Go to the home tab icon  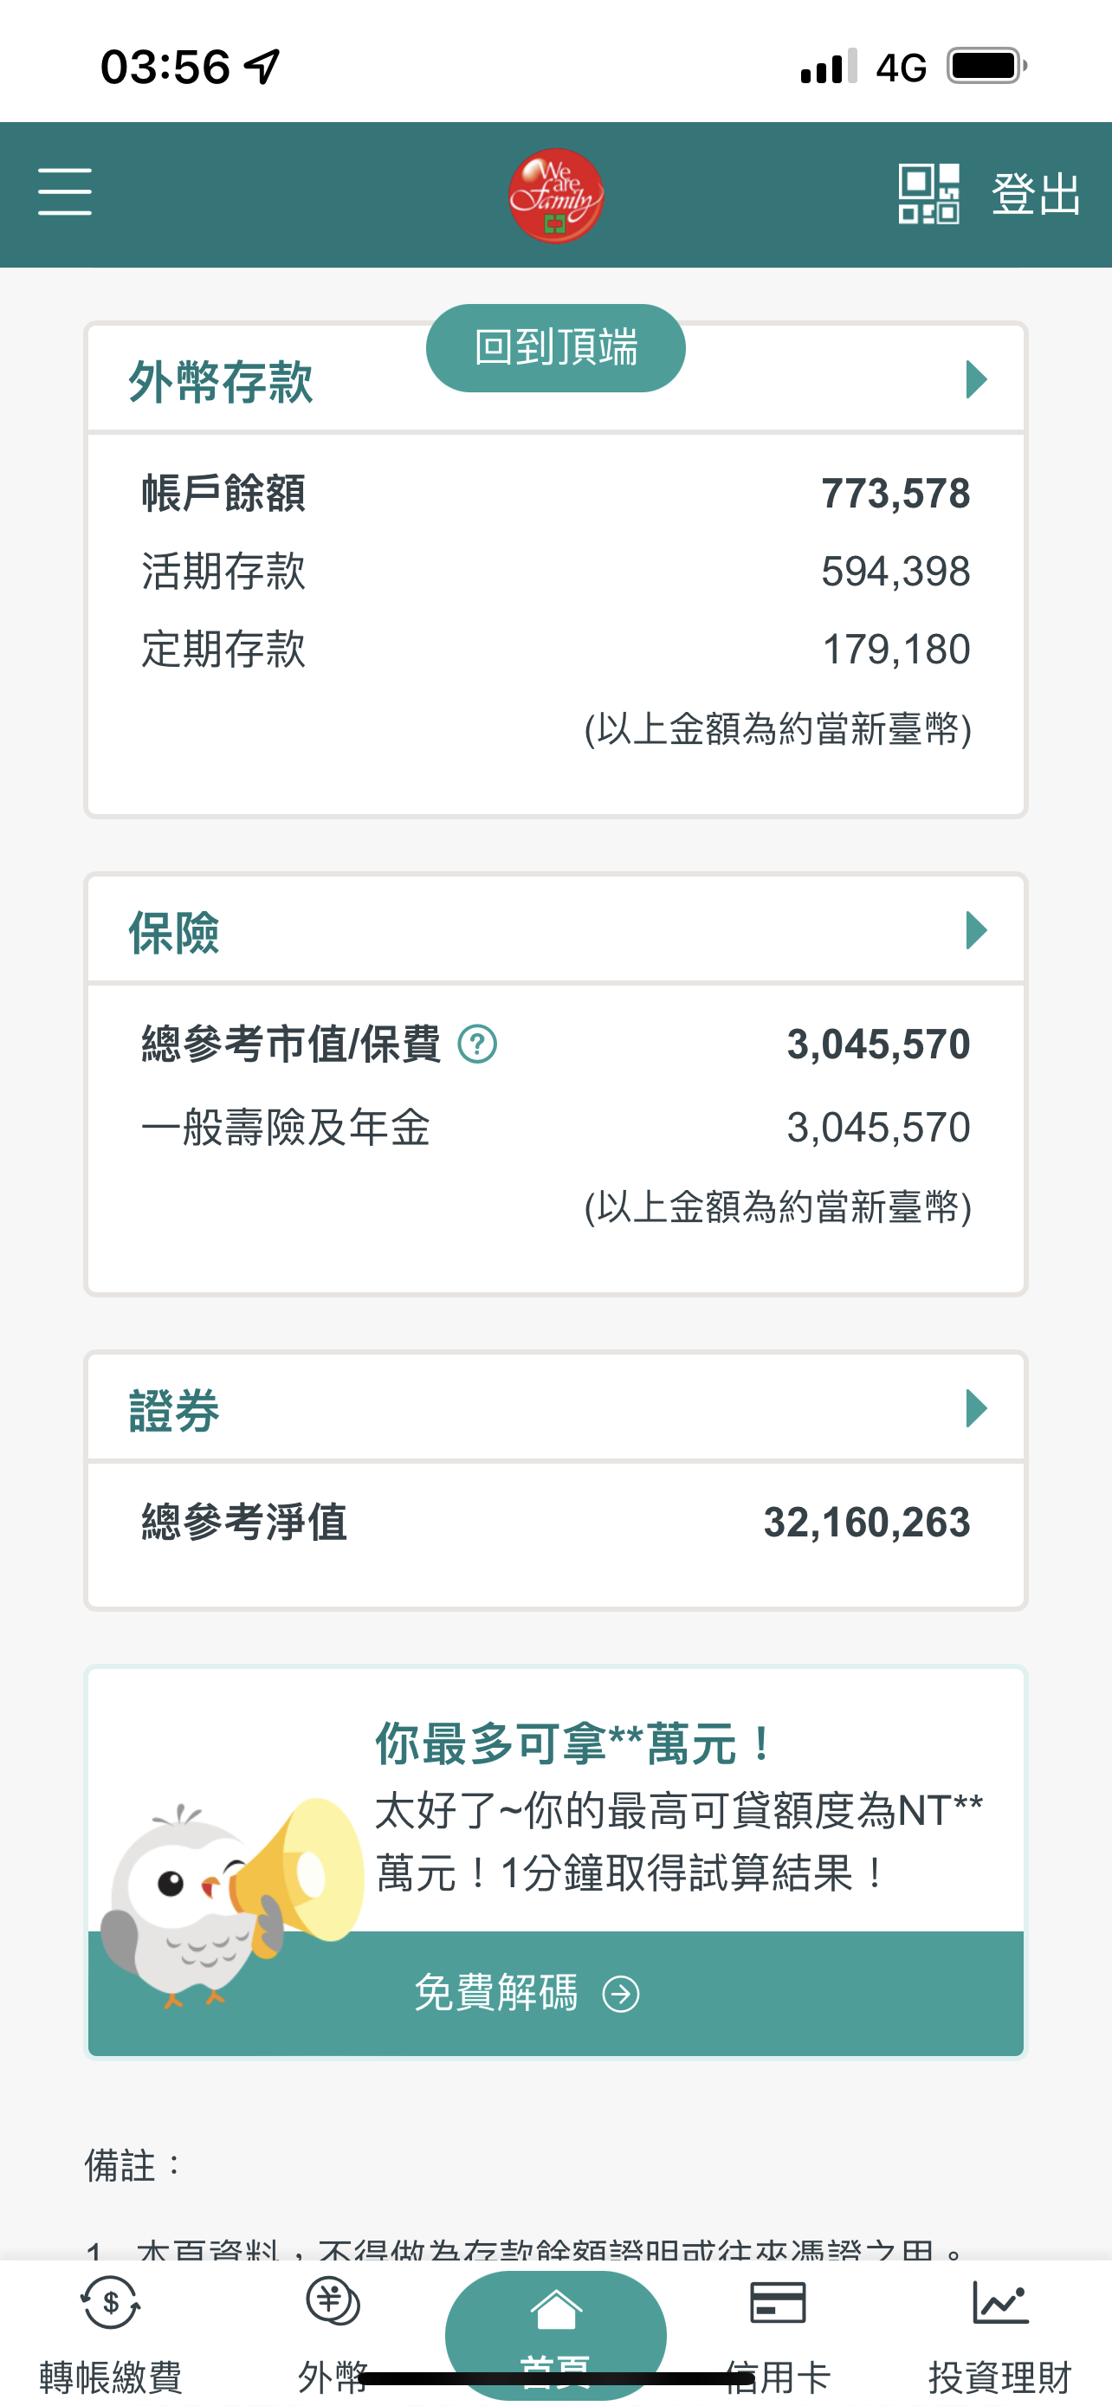tap(555, 2312)
